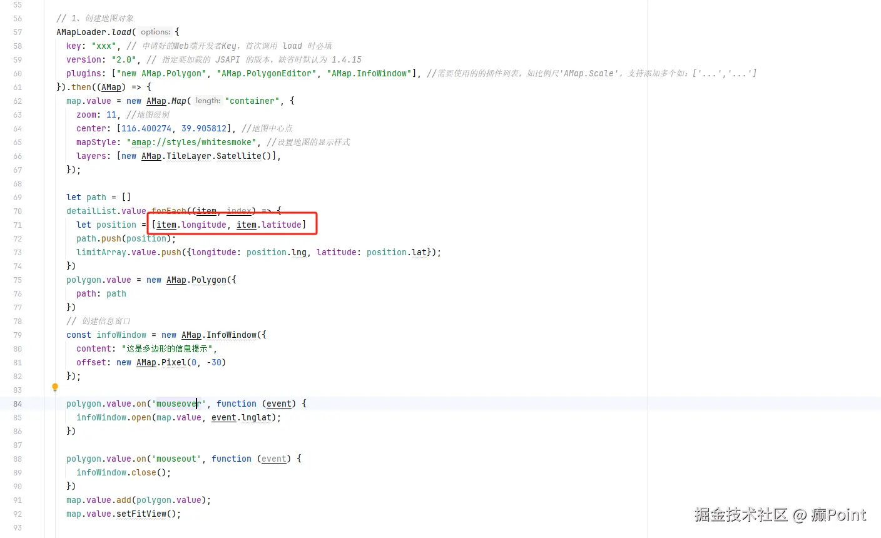Place cursor on AMapLoader.load call

pos(94,32)
